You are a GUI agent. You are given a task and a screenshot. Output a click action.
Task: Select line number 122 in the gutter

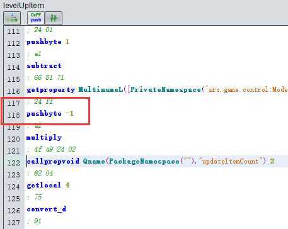point(13,163)
